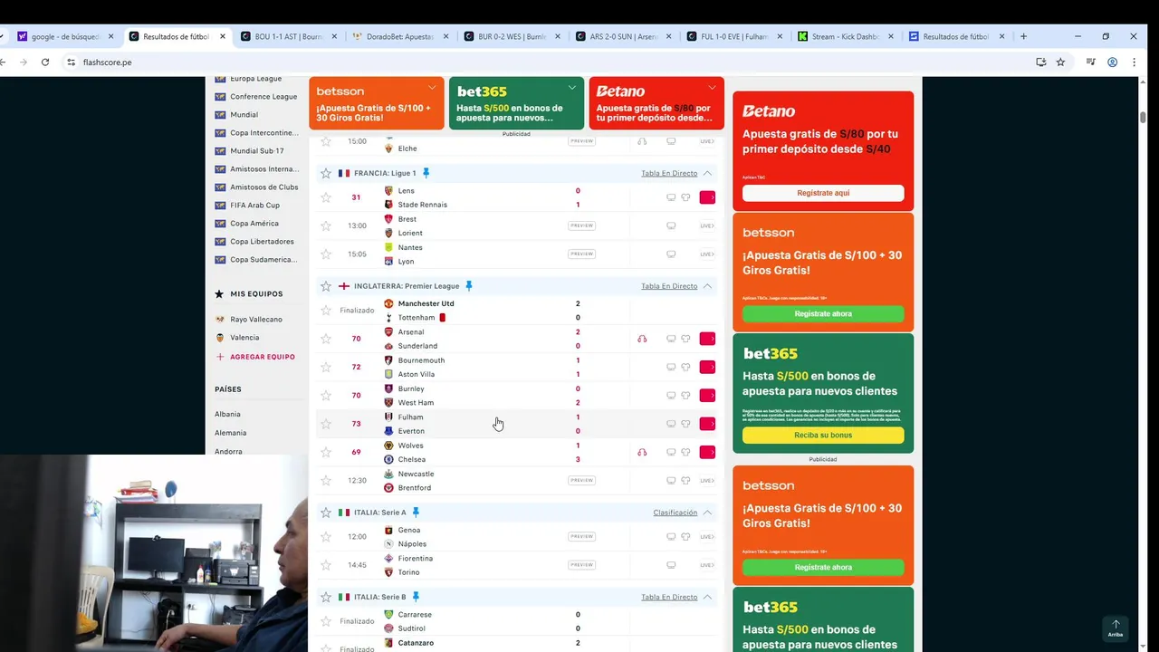Open Tabla En Directo for Premier League

(x=669, y=286)
